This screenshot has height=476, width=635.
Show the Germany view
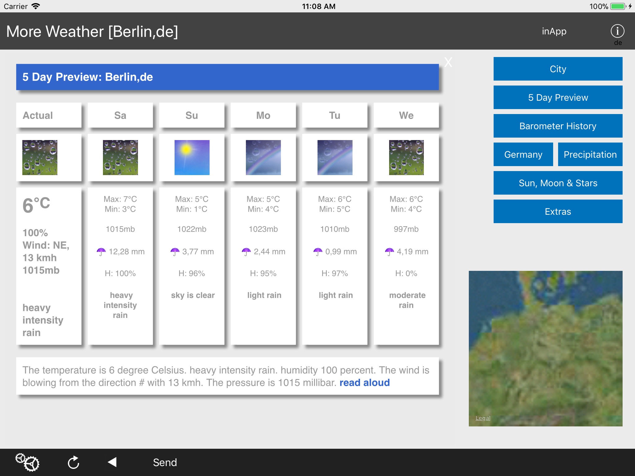coord(523,154)
